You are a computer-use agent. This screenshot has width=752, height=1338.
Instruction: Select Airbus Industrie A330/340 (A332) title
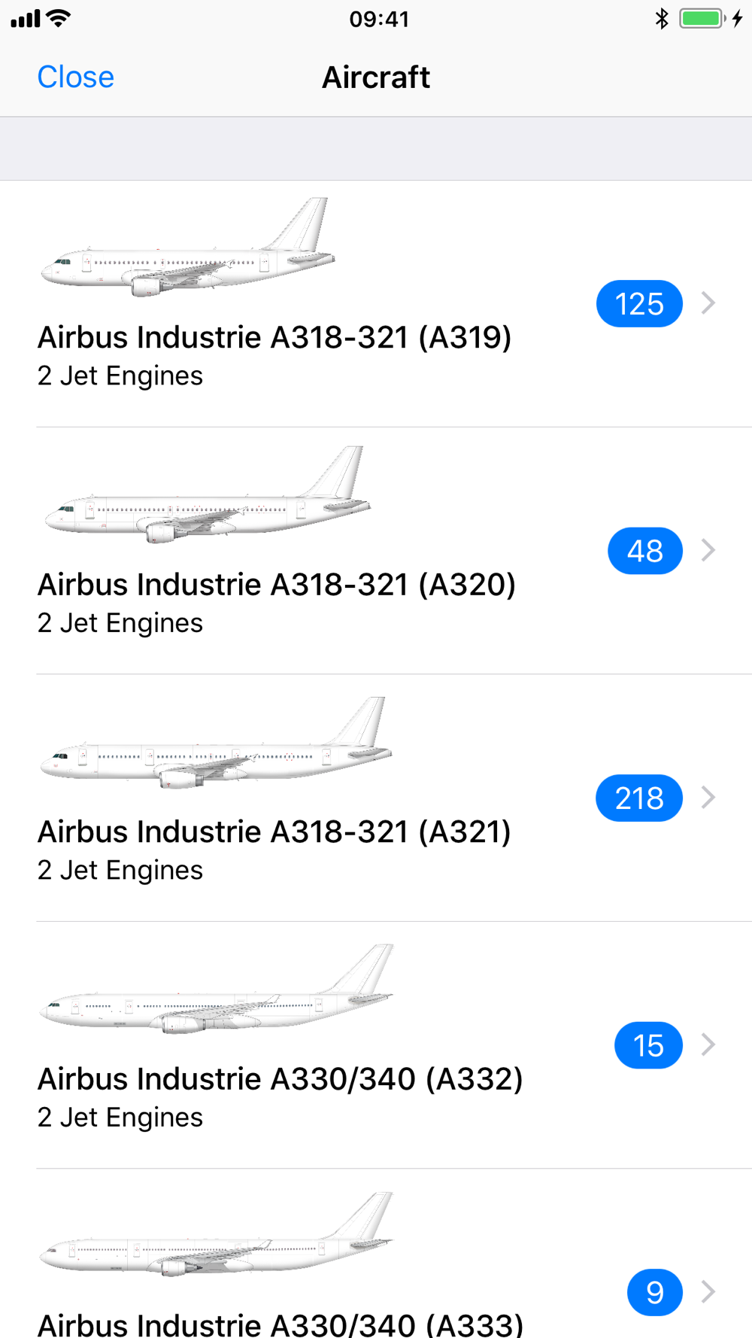(x=280, y=1079)
